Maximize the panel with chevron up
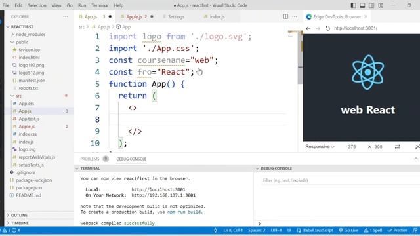Viewport: 420px width, 236px height. pyautogui.click(x=415, y=159)
